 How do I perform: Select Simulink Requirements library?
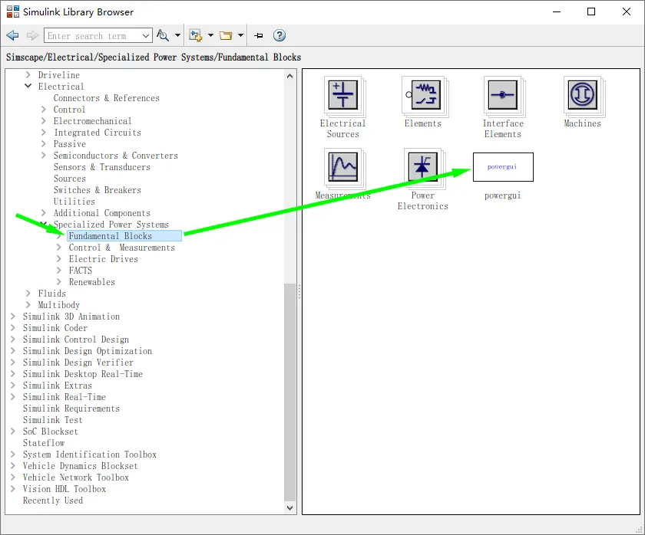pyautogui.click(x=71, y=409)
